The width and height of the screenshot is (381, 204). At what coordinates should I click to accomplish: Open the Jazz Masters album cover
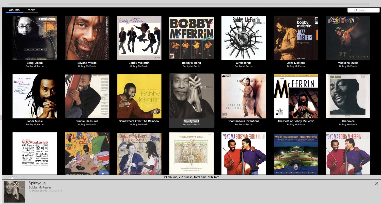click(x=296, y=38)
